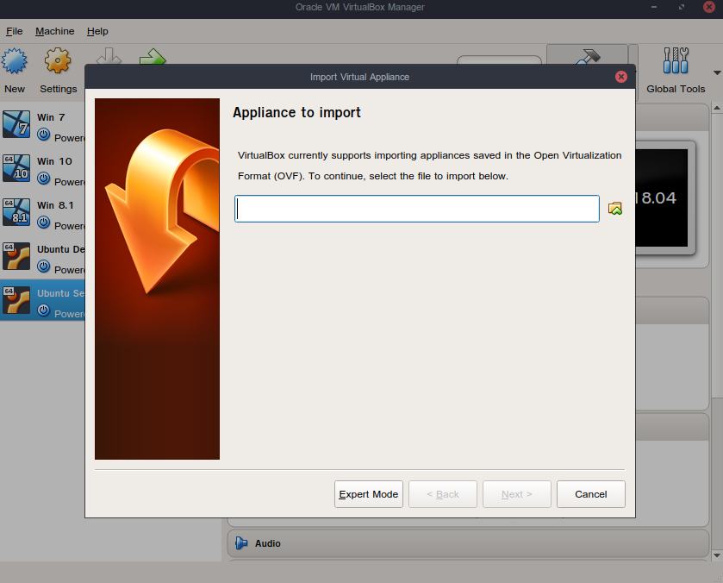Focus the appliance file path field
Viewport: 723px width, 583px height.
pos(417,209)
